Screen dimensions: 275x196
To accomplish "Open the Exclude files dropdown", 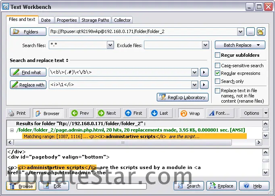I will 205,45.
